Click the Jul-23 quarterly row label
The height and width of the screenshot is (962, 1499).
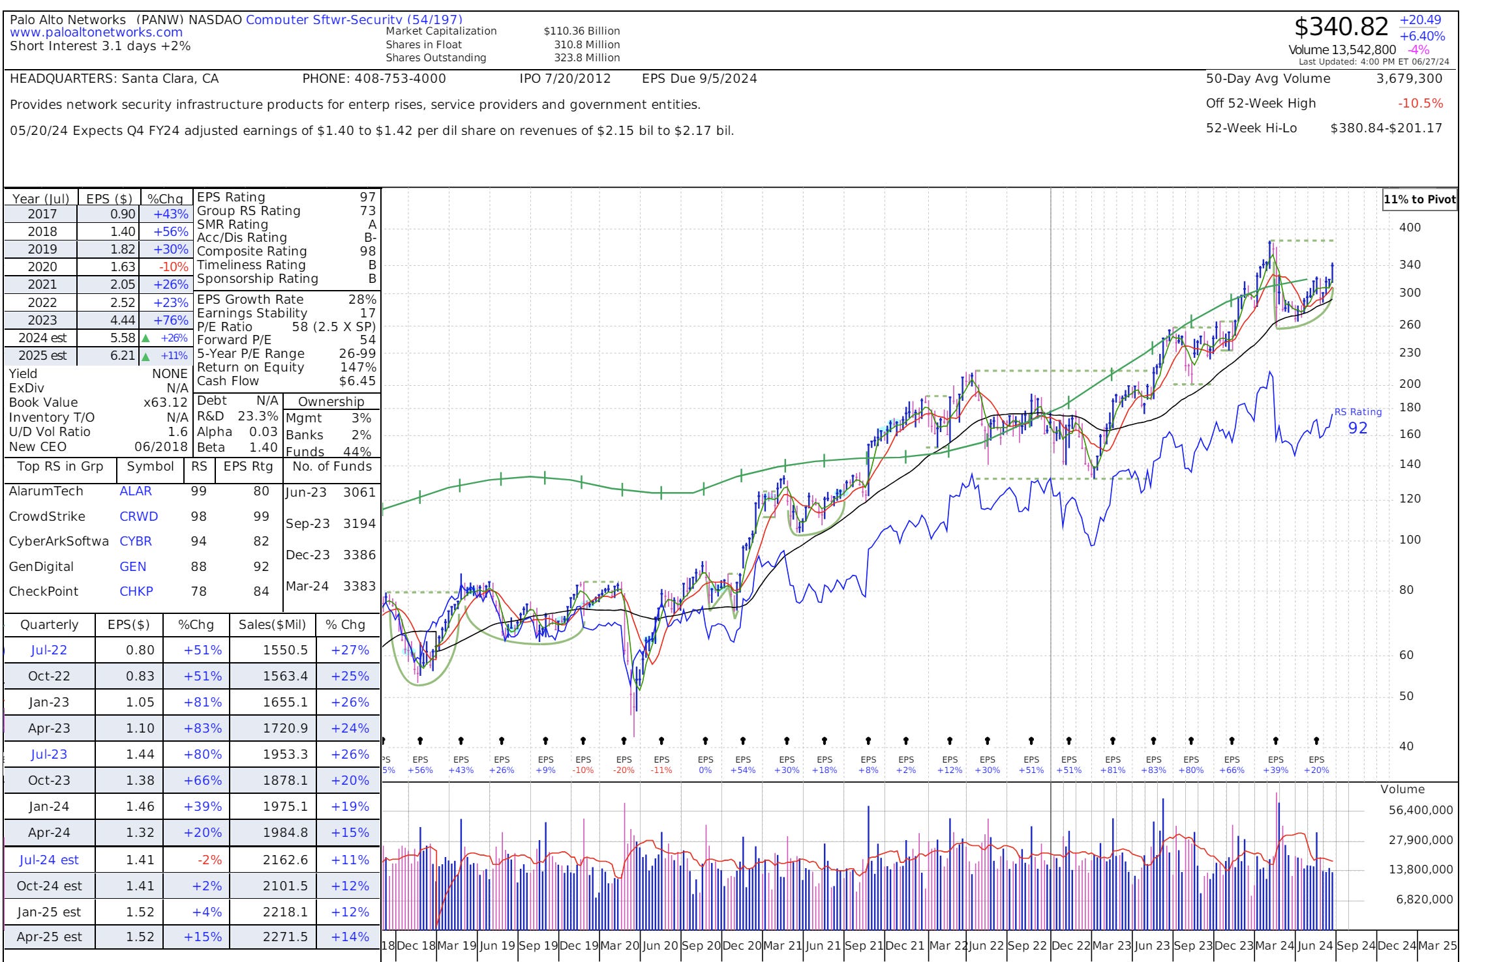[49, 754]
